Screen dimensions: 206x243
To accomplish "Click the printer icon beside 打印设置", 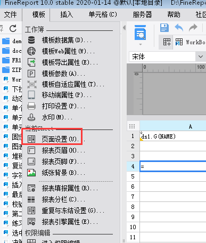I will (31, 106).
